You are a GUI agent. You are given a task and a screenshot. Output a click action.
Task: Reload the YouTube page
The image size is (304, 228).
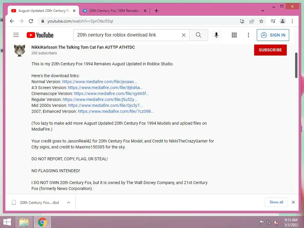31,21
